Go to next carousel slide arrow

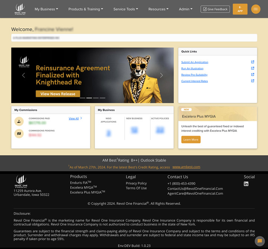point(161,75)
